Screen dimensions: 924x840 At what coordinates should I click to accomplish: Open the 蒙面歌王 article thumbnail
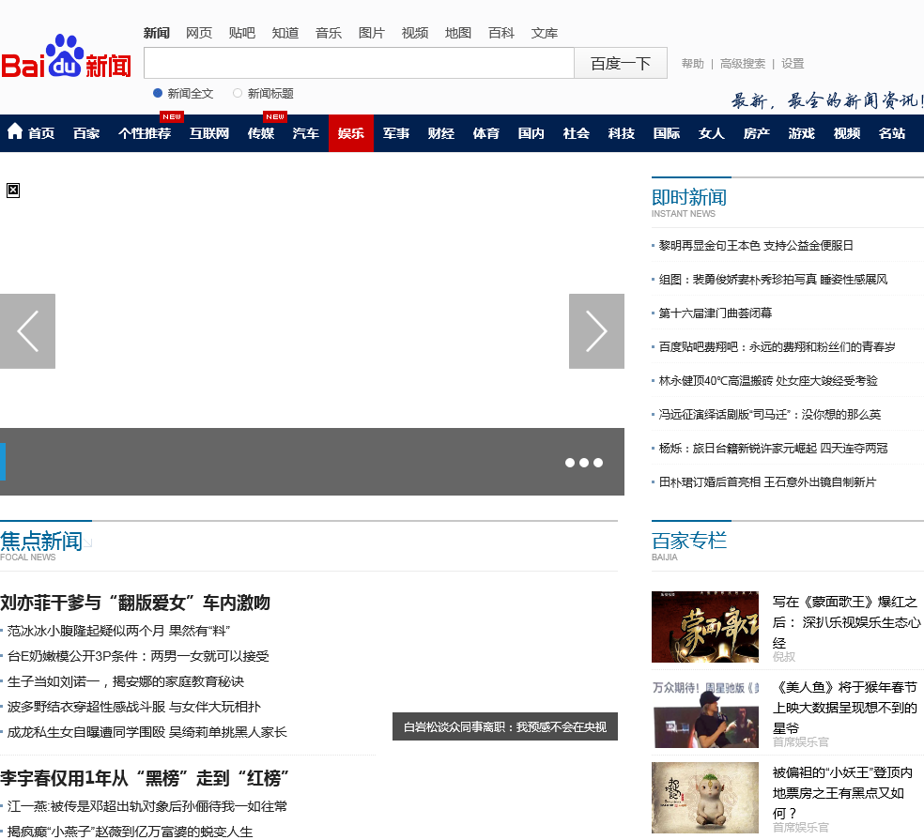coord(705,627)
